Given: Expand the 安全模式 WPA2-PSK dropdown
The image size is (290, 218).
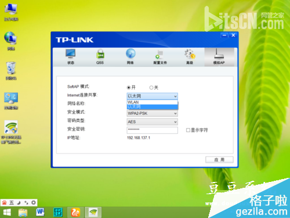Looking at the screenshot, I should (153, 113).
